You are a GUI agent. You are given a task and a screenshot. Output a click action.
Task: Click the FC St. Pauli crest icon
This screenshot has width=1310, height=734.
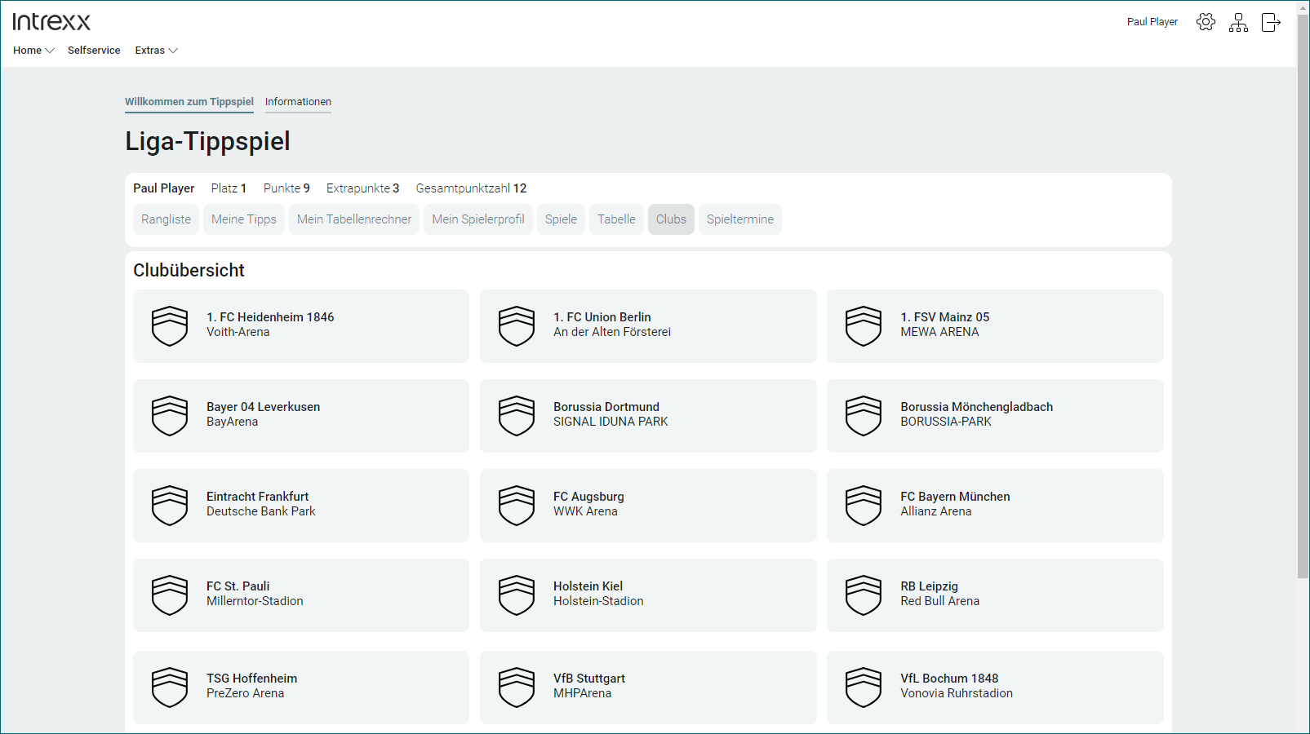coord(170,595)
